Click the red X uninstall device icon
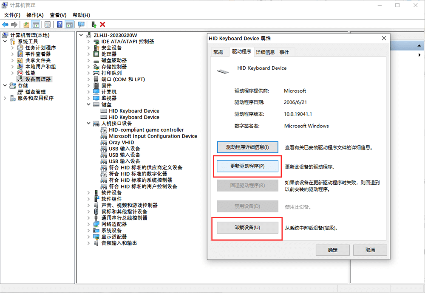 point(102,25)
